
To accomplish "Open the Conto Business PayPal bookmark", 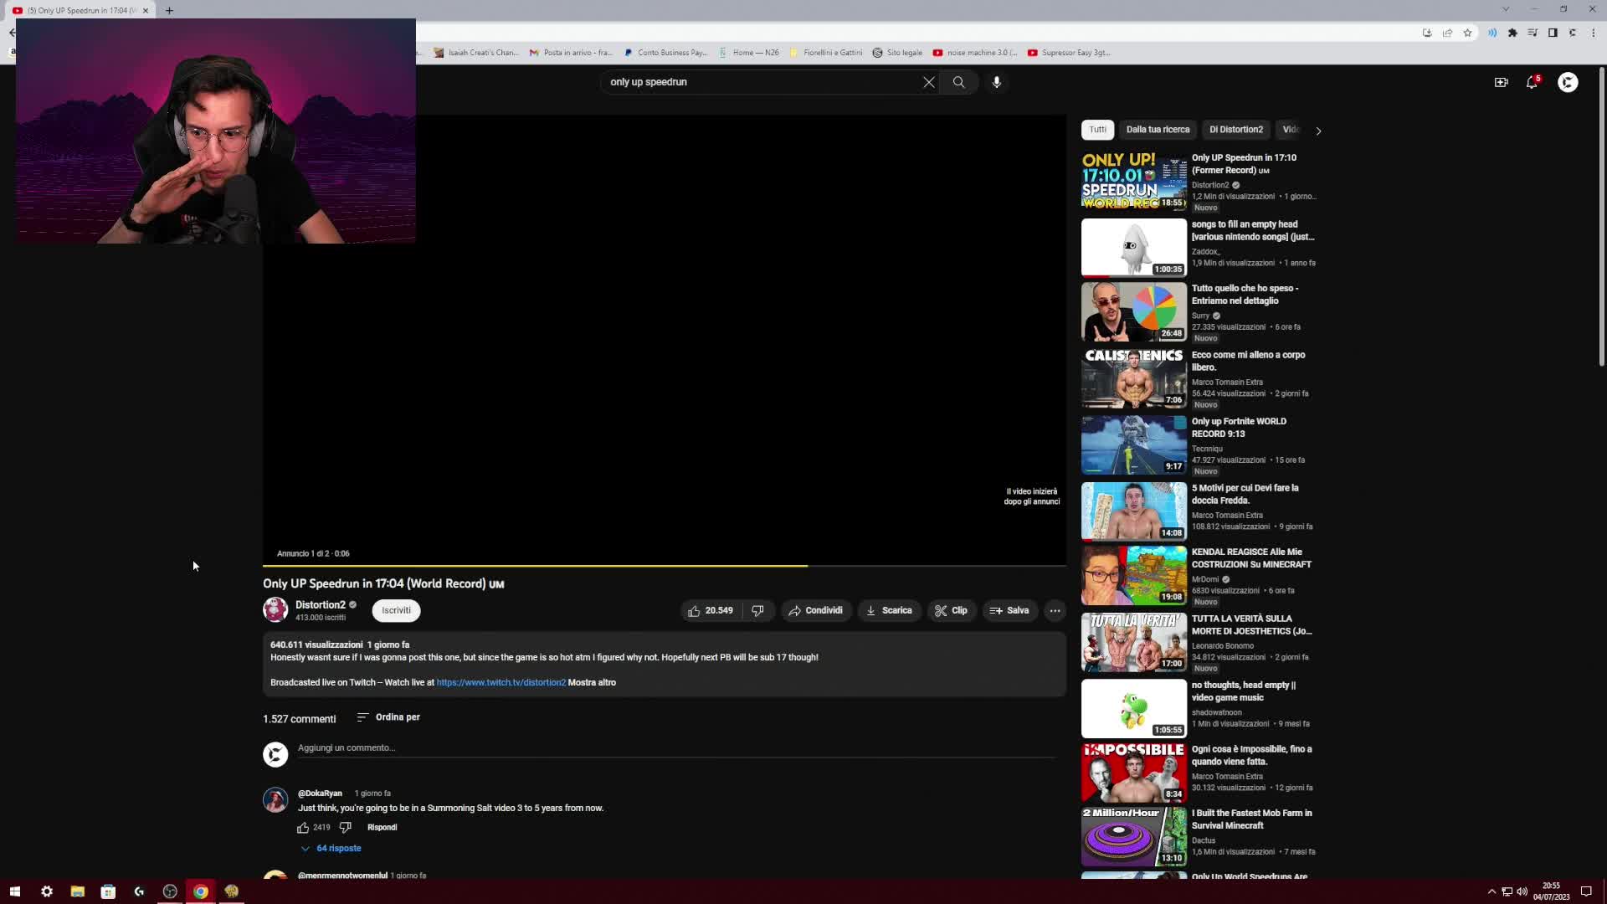I will coord(666,53).
